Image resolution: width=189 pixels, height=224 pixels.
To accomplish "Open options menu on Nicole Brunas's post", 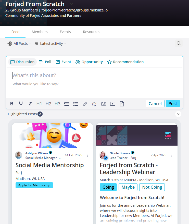I will [172, 155].
